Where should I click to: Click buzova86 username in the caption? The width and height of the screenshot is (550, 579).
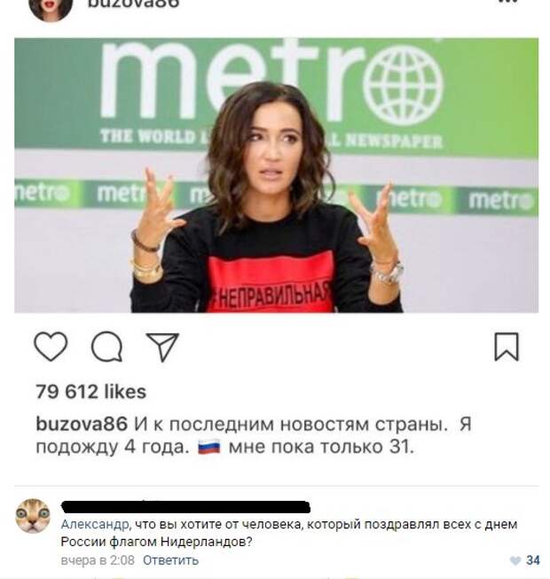pyautogui.click(x=82, y=424)
